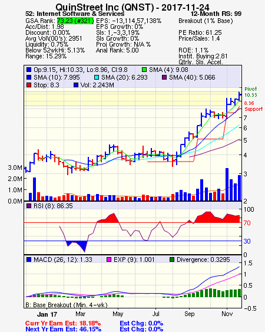Click the B: Base Breakout (Min. 4-wk) note
Image resolution: width=265 pixels, height=332 pixels.
coord(67,305)
